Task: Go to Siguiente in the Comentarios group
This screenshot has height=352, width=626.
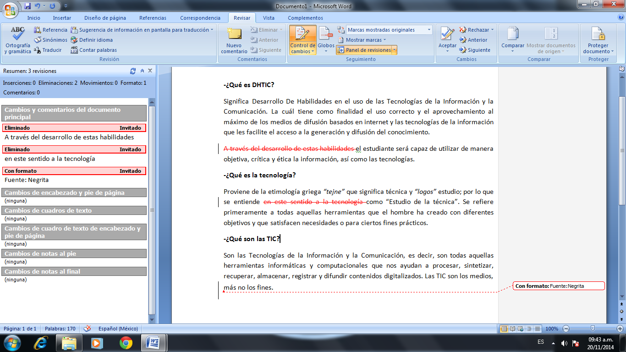Action: (266, 50)
